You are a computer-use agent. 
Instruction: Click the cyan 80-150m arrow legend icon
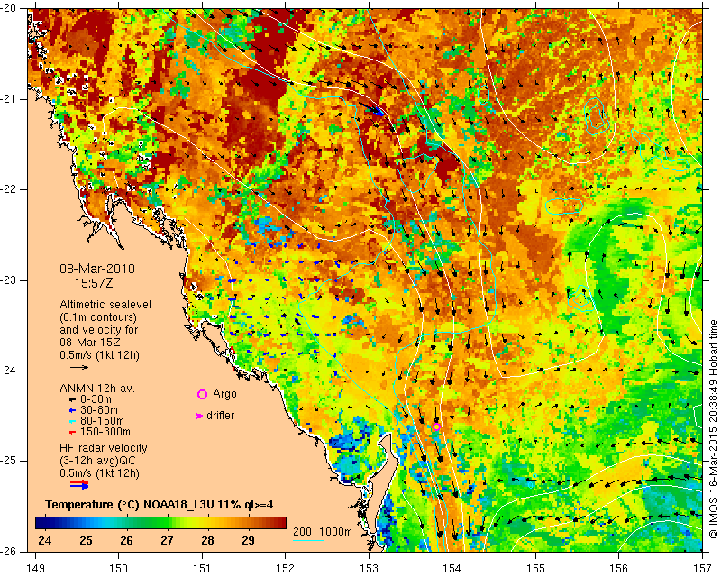click(x=72, y=421)
